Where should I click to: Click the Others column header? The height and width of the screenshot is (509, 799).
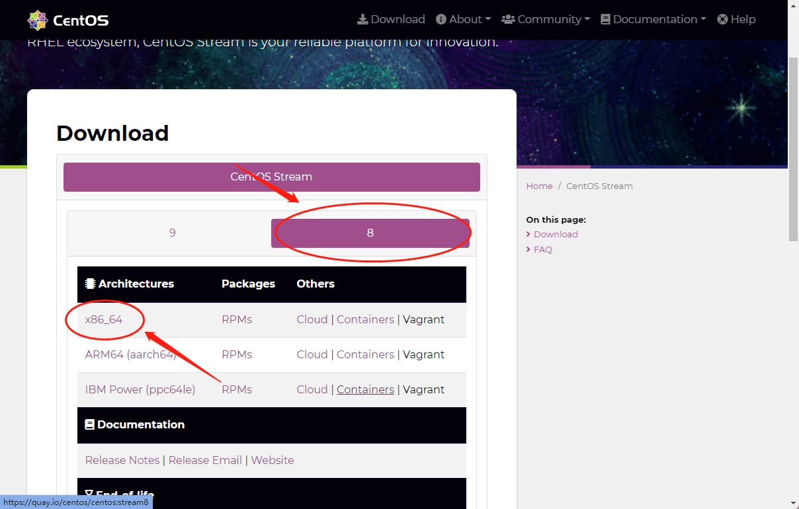point(315,284)
